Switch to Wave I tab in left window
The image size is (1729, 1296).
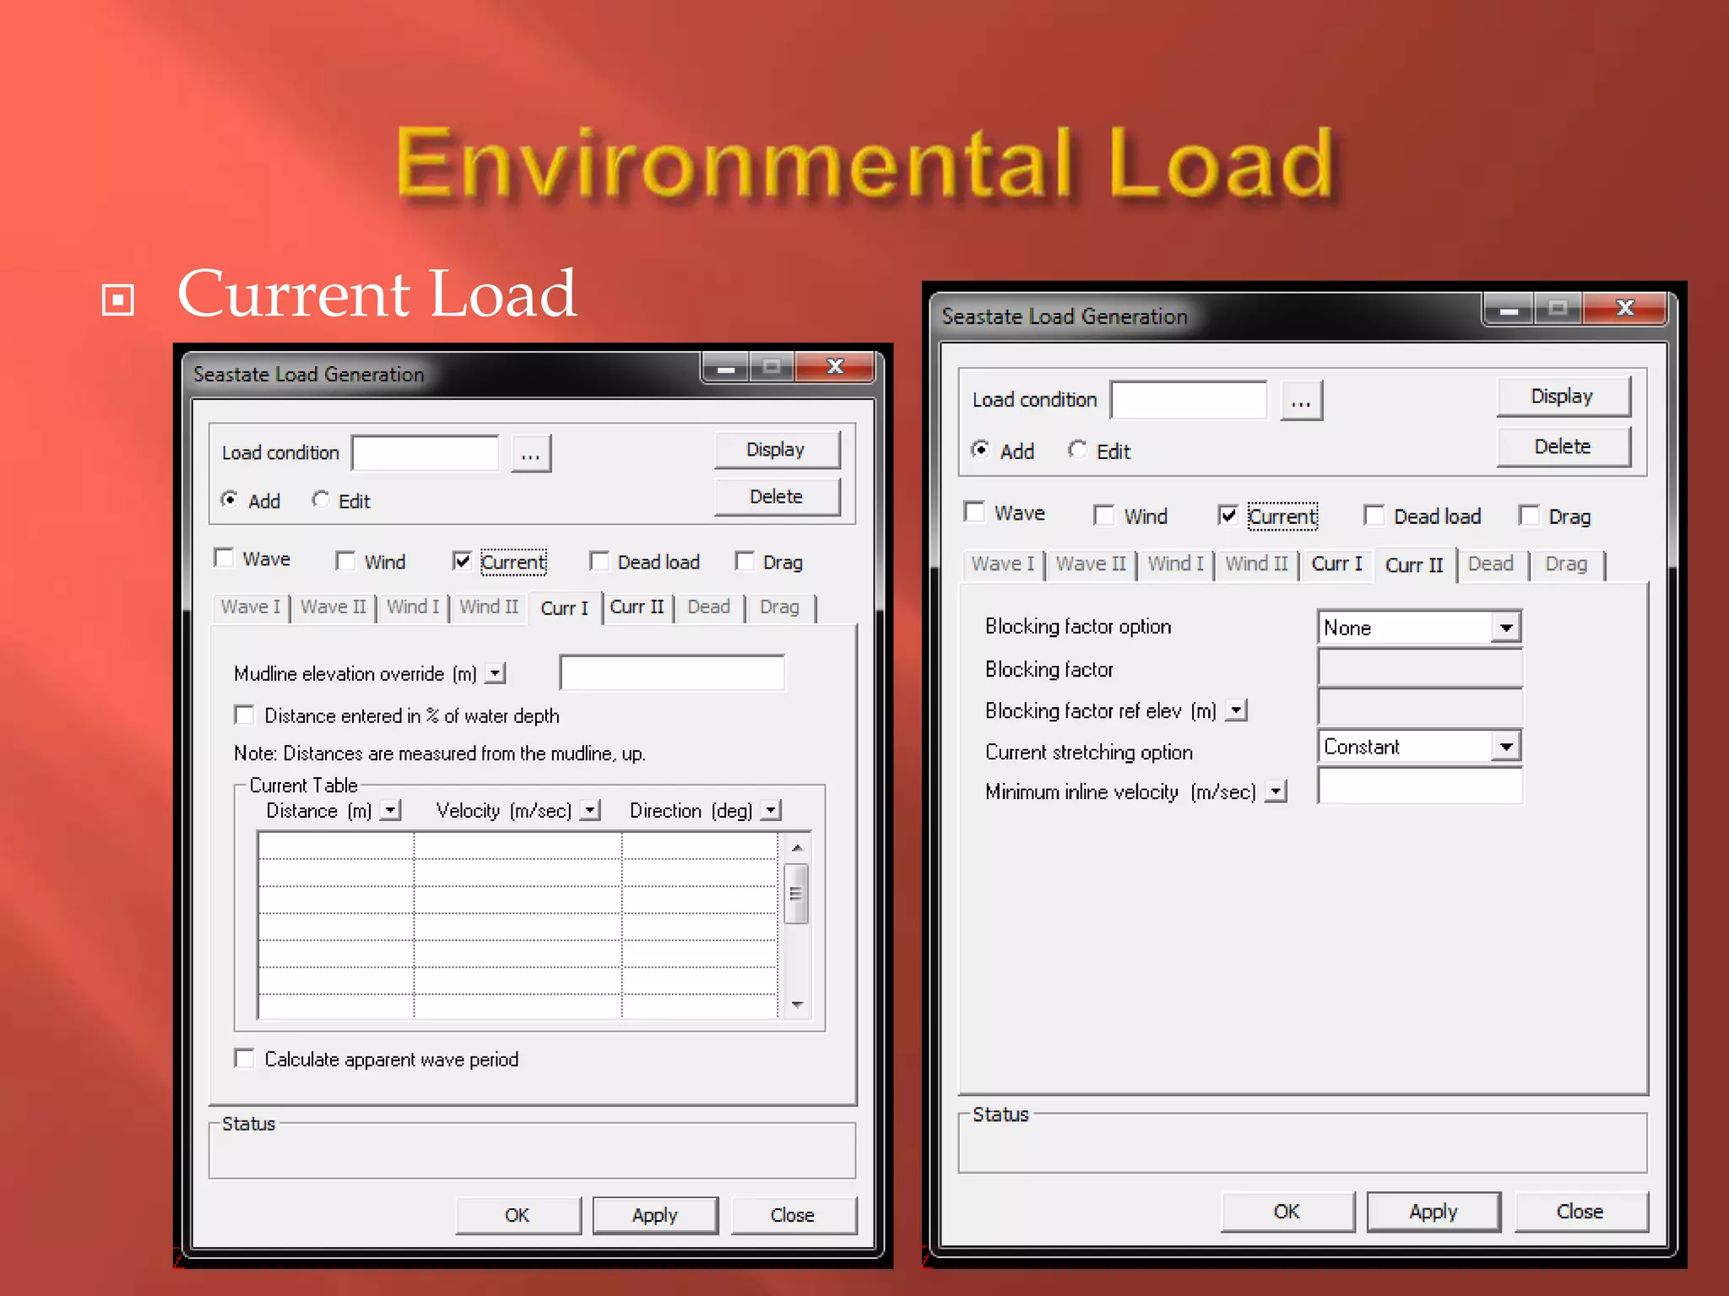pyautogui.click(x=251, y=607)
